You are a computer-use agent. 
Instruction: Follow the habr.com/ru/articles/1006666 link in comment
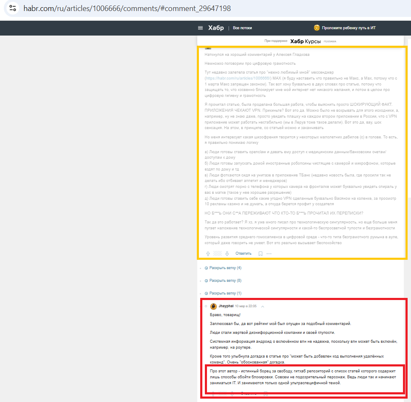(x=238, y=78)
